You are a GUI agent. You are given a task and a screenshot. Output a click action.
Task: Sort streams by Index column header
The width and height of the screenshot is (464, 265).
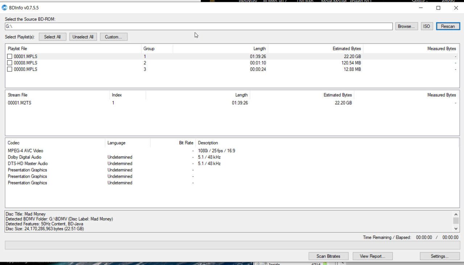point(128,95)
